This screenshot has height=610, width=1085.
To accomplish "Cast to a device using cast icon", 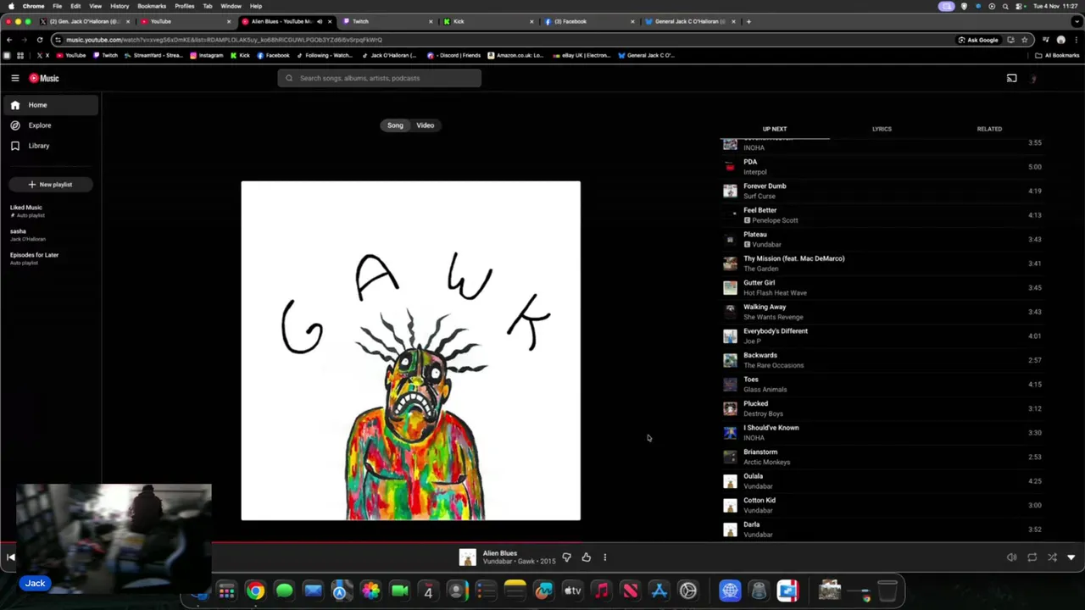I will tap(1011, 78).
